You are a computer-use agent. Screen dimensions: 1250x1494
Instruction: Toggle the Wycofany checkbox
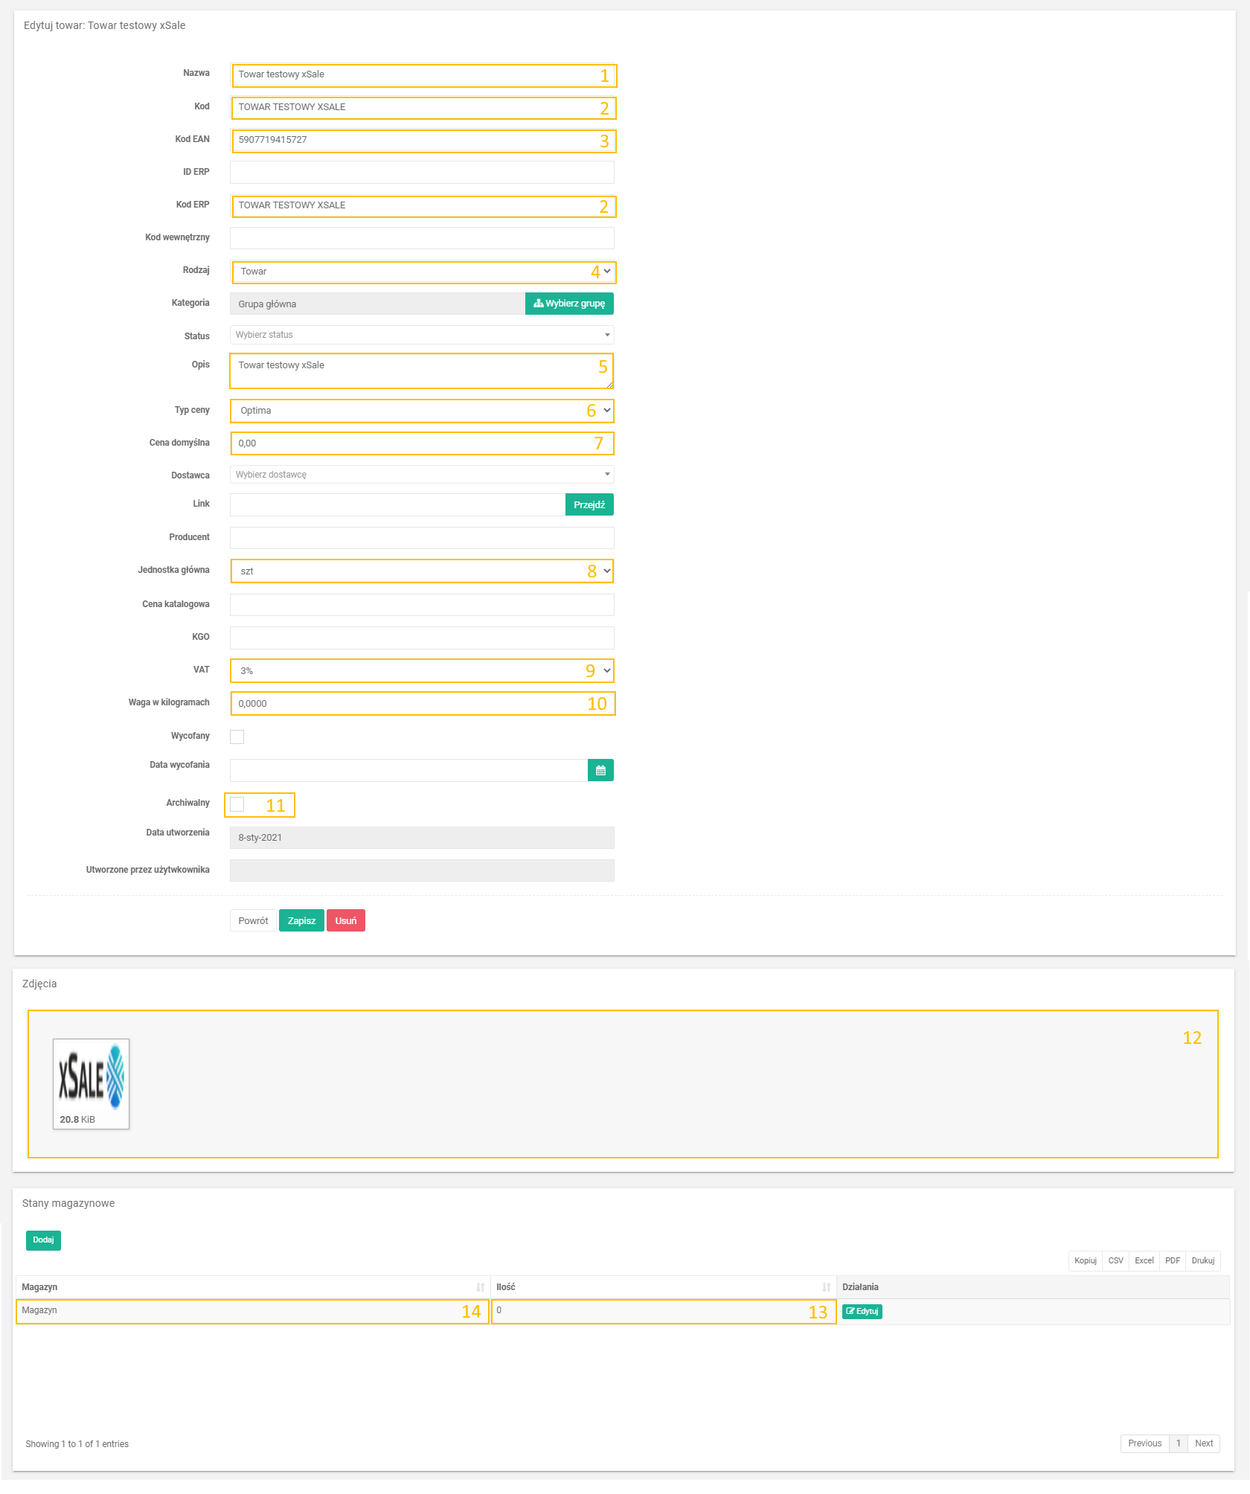[x=237, y=737]
